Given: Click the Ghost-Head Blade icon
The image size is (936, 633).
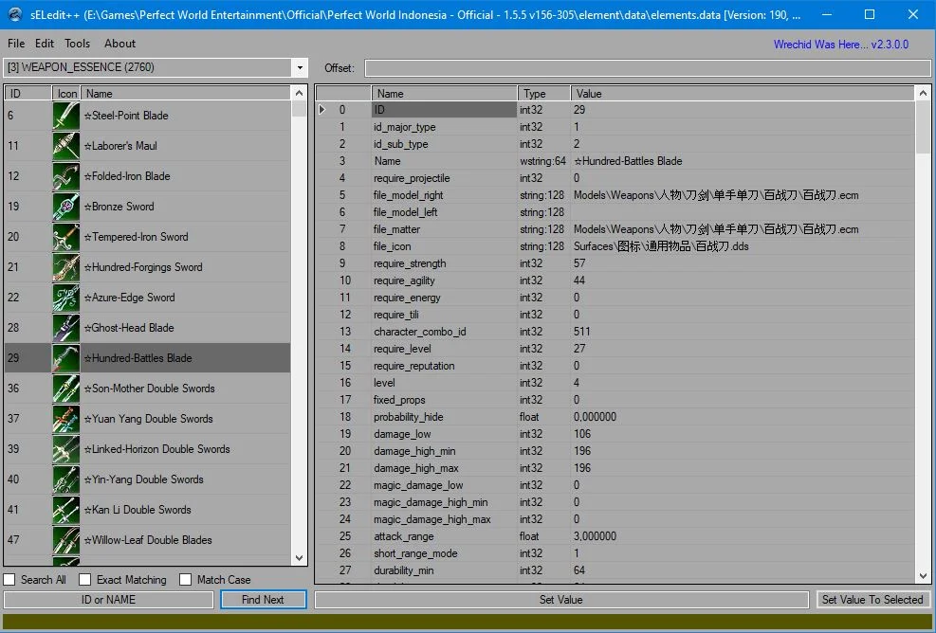Looking at the screenshot, I should coord(65,328).
